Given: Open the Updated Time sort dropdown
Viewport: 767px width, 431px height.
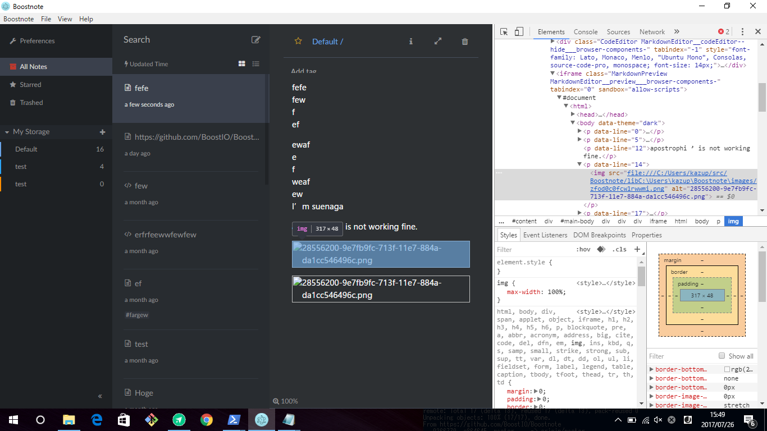Looking at the screenshot, I should (146, 64).
